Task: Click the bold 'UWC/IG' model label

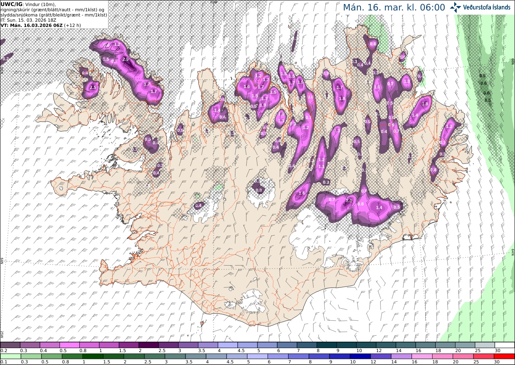Action: [x=12, y=4]
